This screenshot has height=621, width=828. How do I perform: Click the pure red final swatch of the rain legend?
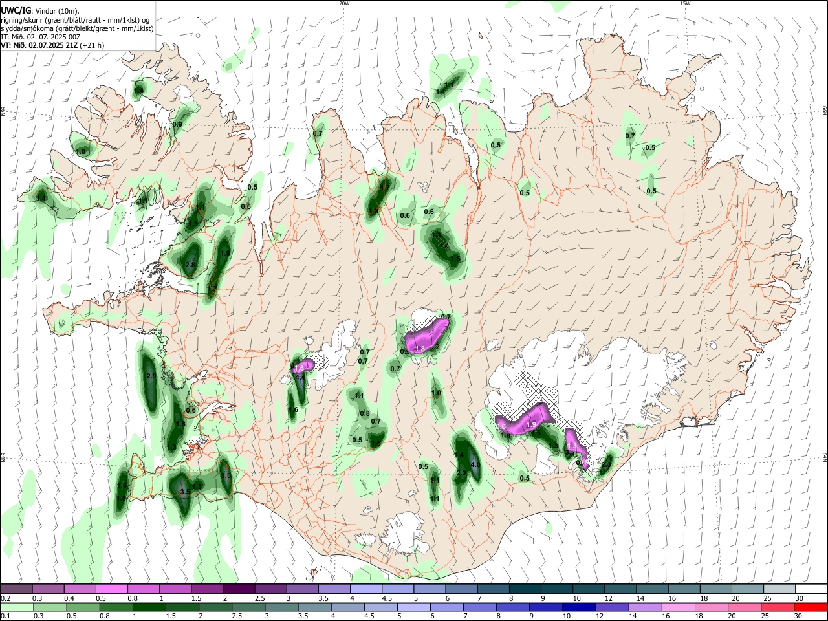[x=811, y=607]
